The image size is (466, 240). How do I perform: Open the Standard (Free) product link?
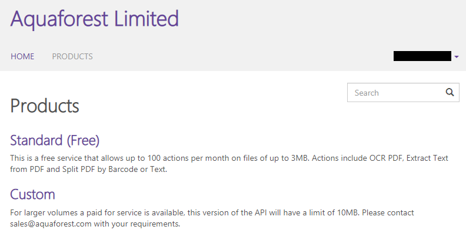[55, 140]
